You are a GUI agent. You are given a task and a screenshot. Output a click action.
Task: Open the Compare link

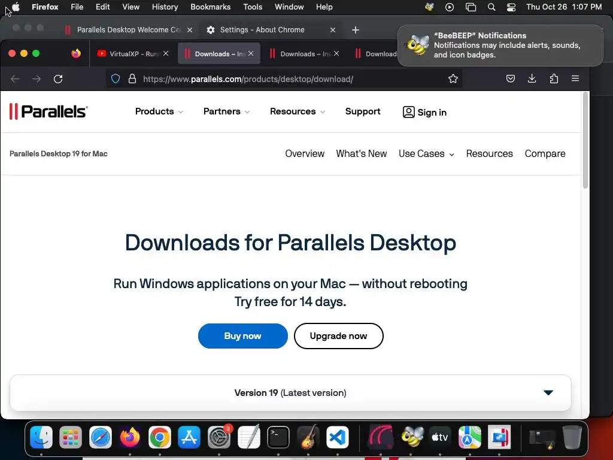(545, 154)
